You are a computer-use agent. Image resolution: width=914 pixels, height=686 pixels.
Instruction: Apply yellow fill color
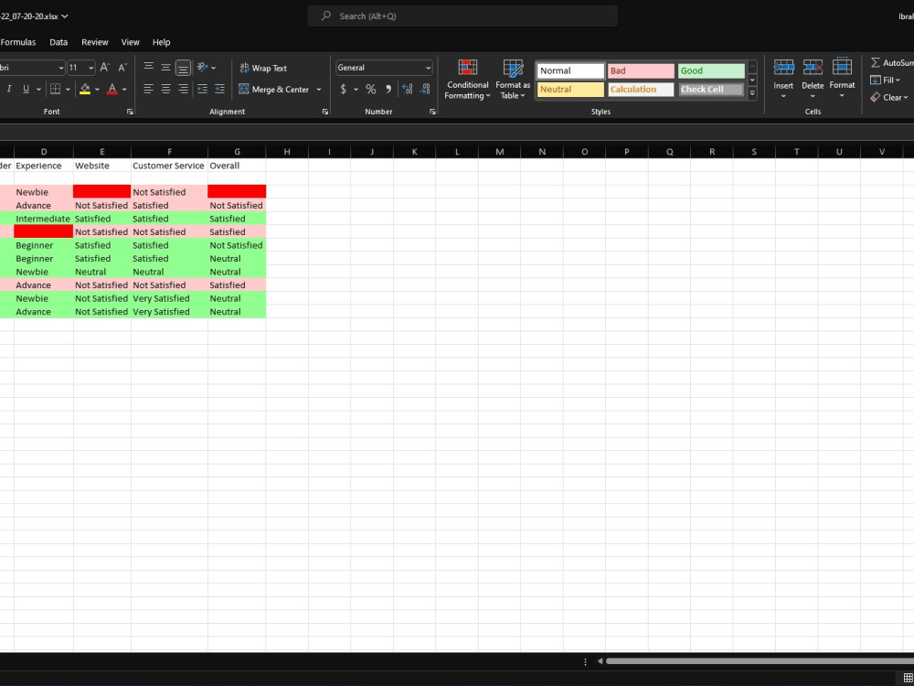(x=85, y=89)
